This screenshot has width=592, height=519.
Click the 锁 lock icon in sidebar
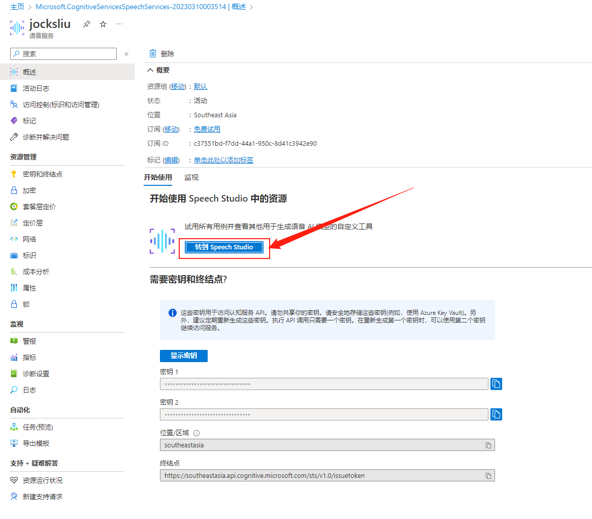coord(14,304)
